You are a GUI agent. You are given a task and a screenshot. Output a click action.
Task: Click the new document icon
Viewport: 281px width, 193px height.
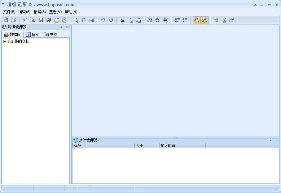coord(6,20)
